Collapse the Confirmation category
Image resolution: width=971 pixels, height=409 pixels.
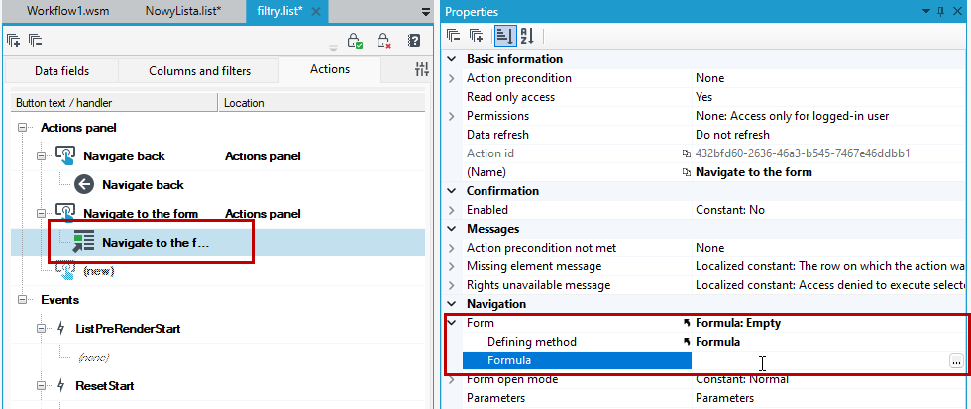click(x=452, y=190)
